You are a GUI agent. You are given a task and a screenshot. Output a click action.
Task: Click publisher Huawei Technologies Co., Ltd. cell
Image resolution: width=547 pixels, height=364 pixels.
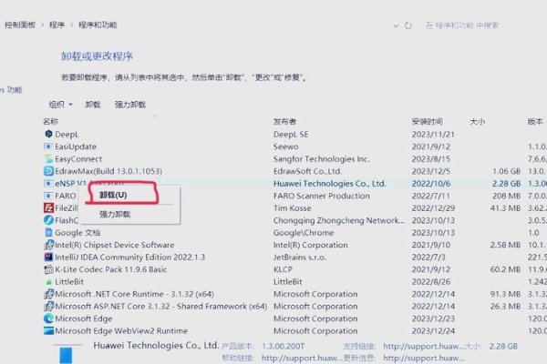(x=330, y=183)
